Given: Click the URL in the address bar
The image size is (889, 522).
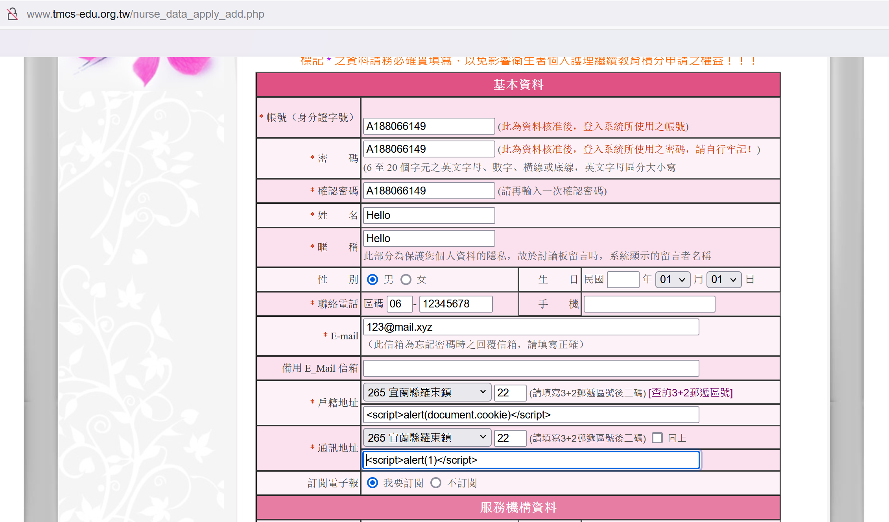Looking at the screenshot, I should coord(145,14).
